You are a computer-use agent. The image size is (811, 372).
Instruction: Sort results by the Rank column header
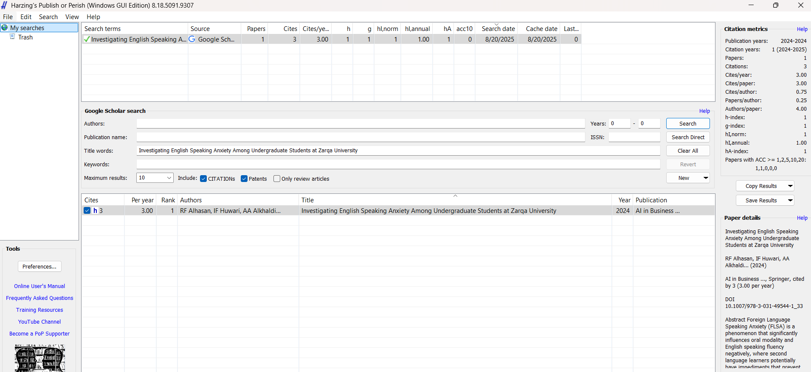pyautogui.click(x=167, y=200)
